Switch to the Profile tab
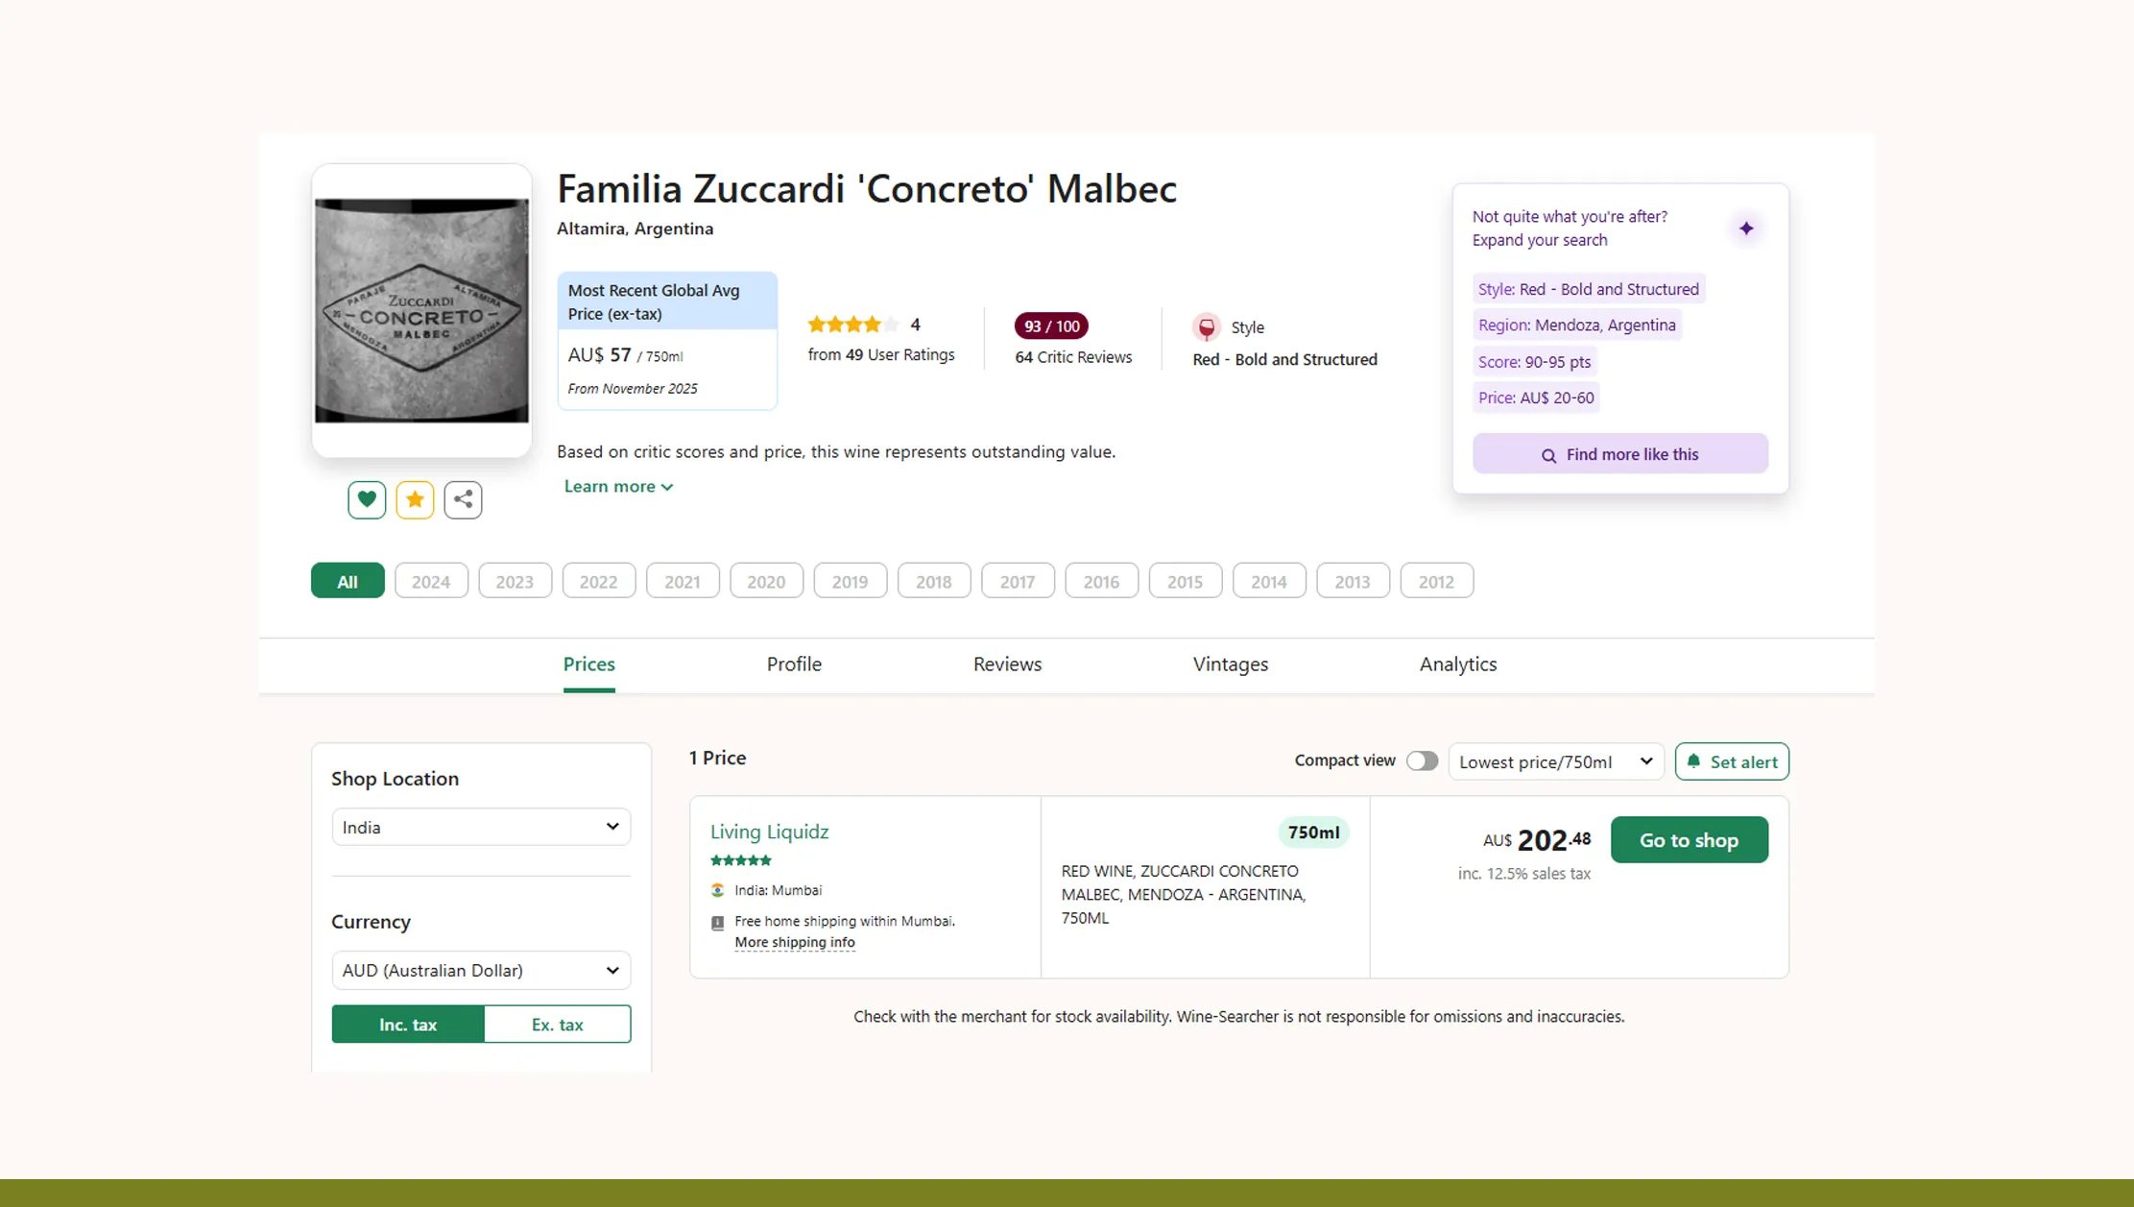The width and height of the screenshot is (2134, 1207). 793,664
